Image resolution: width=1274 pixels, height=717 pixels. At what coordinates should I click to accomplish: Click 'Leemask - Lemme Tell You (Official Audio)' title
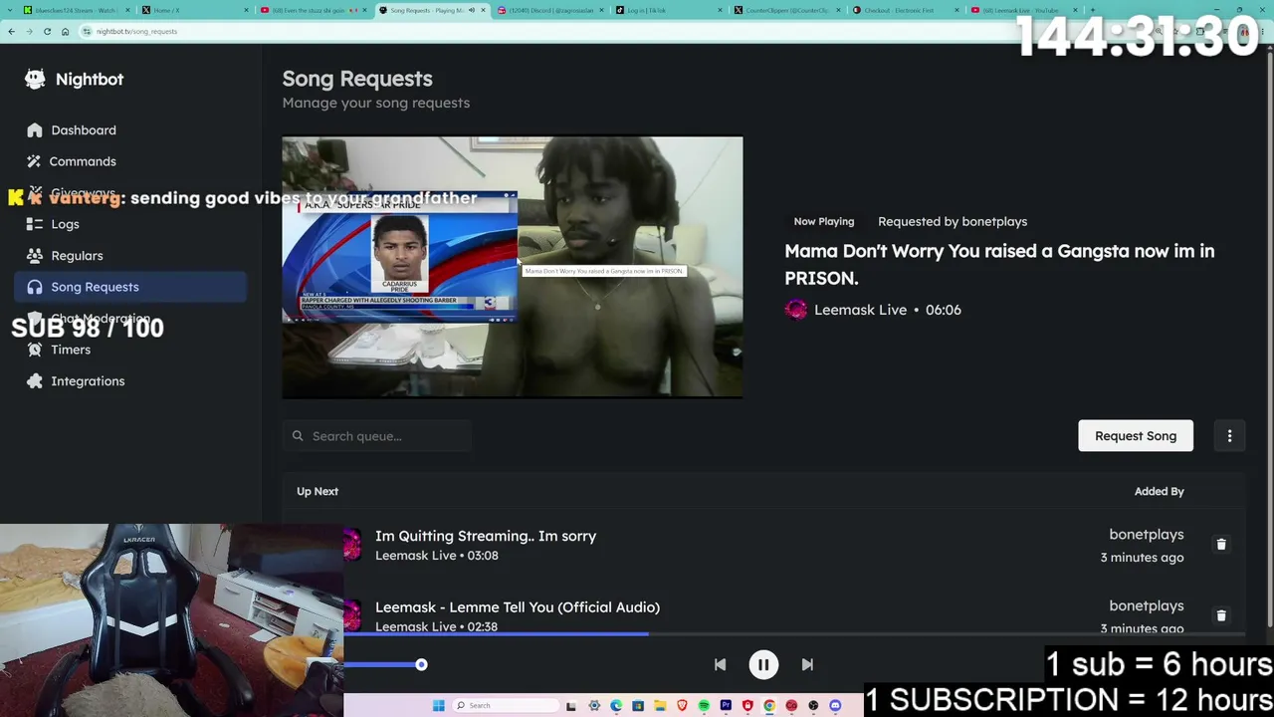[x=518, y=607]
